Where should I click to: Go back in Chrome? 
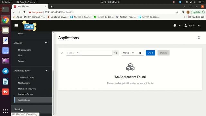14,12
